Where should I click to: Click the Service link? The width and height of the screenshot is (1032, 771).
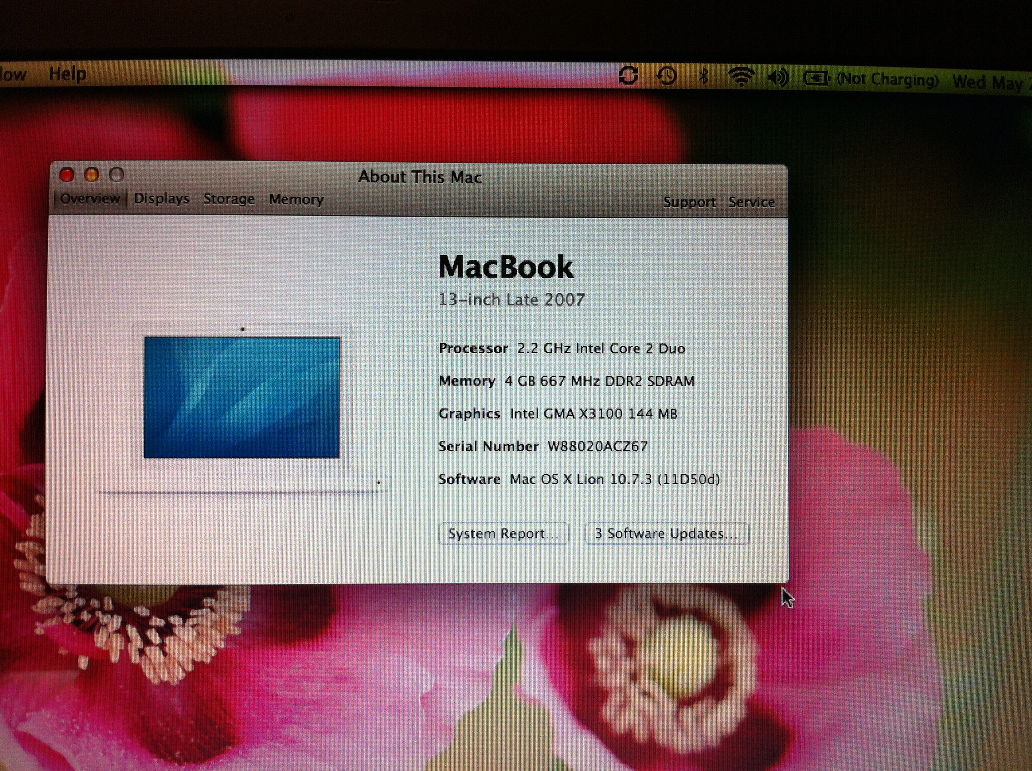751,202
